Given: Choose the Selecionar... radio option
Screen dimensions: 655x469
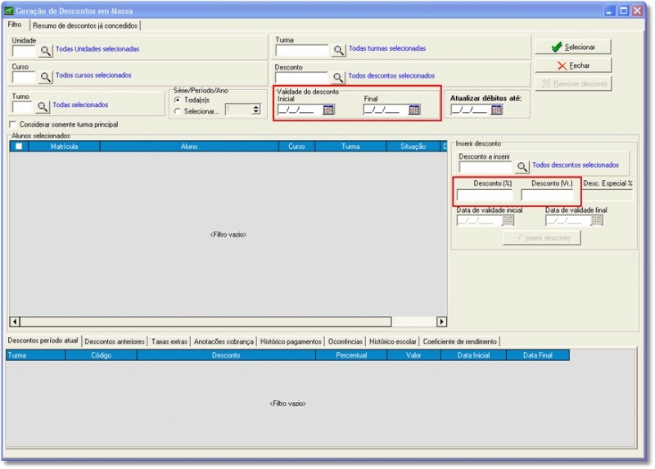Looking at the screenshot, I should (x=178, y=111).
